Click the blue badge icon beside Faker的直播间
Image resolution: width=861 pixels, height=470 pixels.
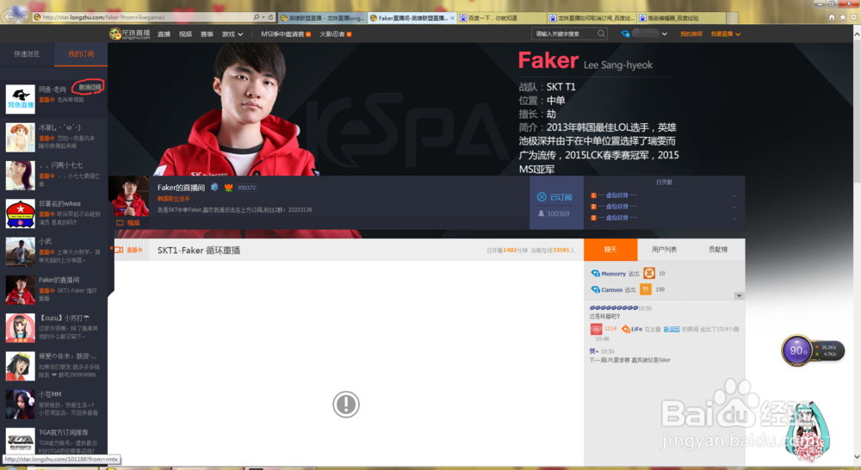pos(214,188)
